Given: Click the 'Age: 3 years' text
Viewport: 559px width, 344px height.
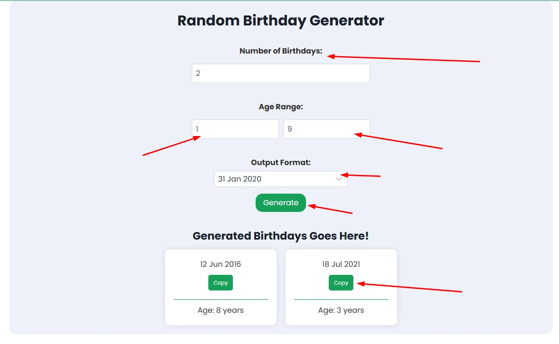Looking at the screenshot, I should 340,310.
